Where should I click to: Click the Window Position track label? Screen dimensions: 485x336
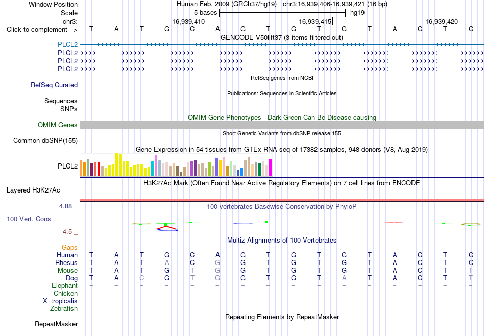(53, 4)
